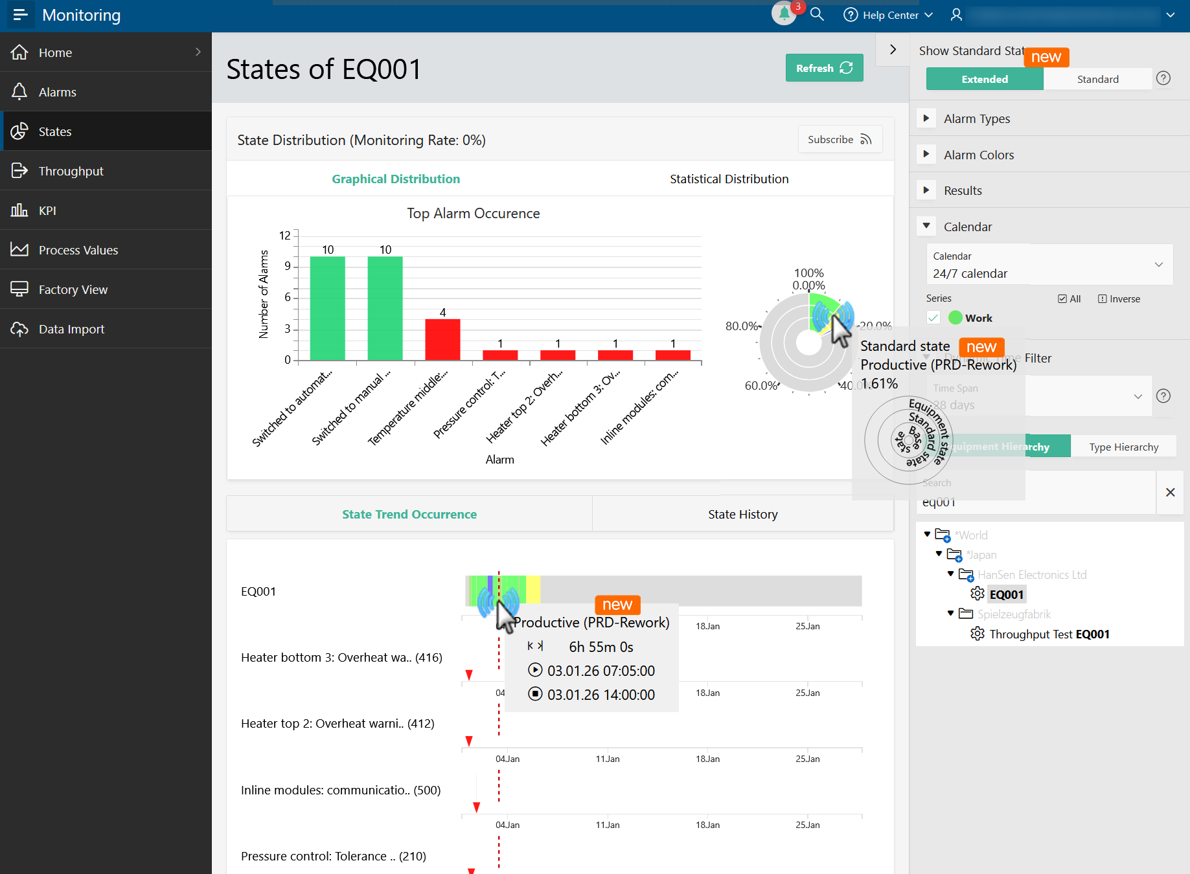Click the Subscribe button
This screenshot has width=1190, height=874.
point(840,139)
